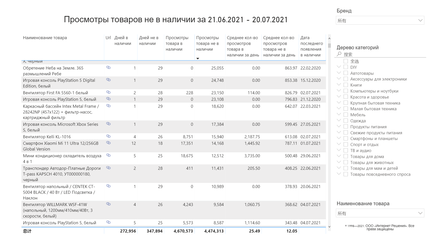441x240 pixels.
Task: Open URL link icon for Вентилятор Kelli KL-1016
Action: pos(108,136)
